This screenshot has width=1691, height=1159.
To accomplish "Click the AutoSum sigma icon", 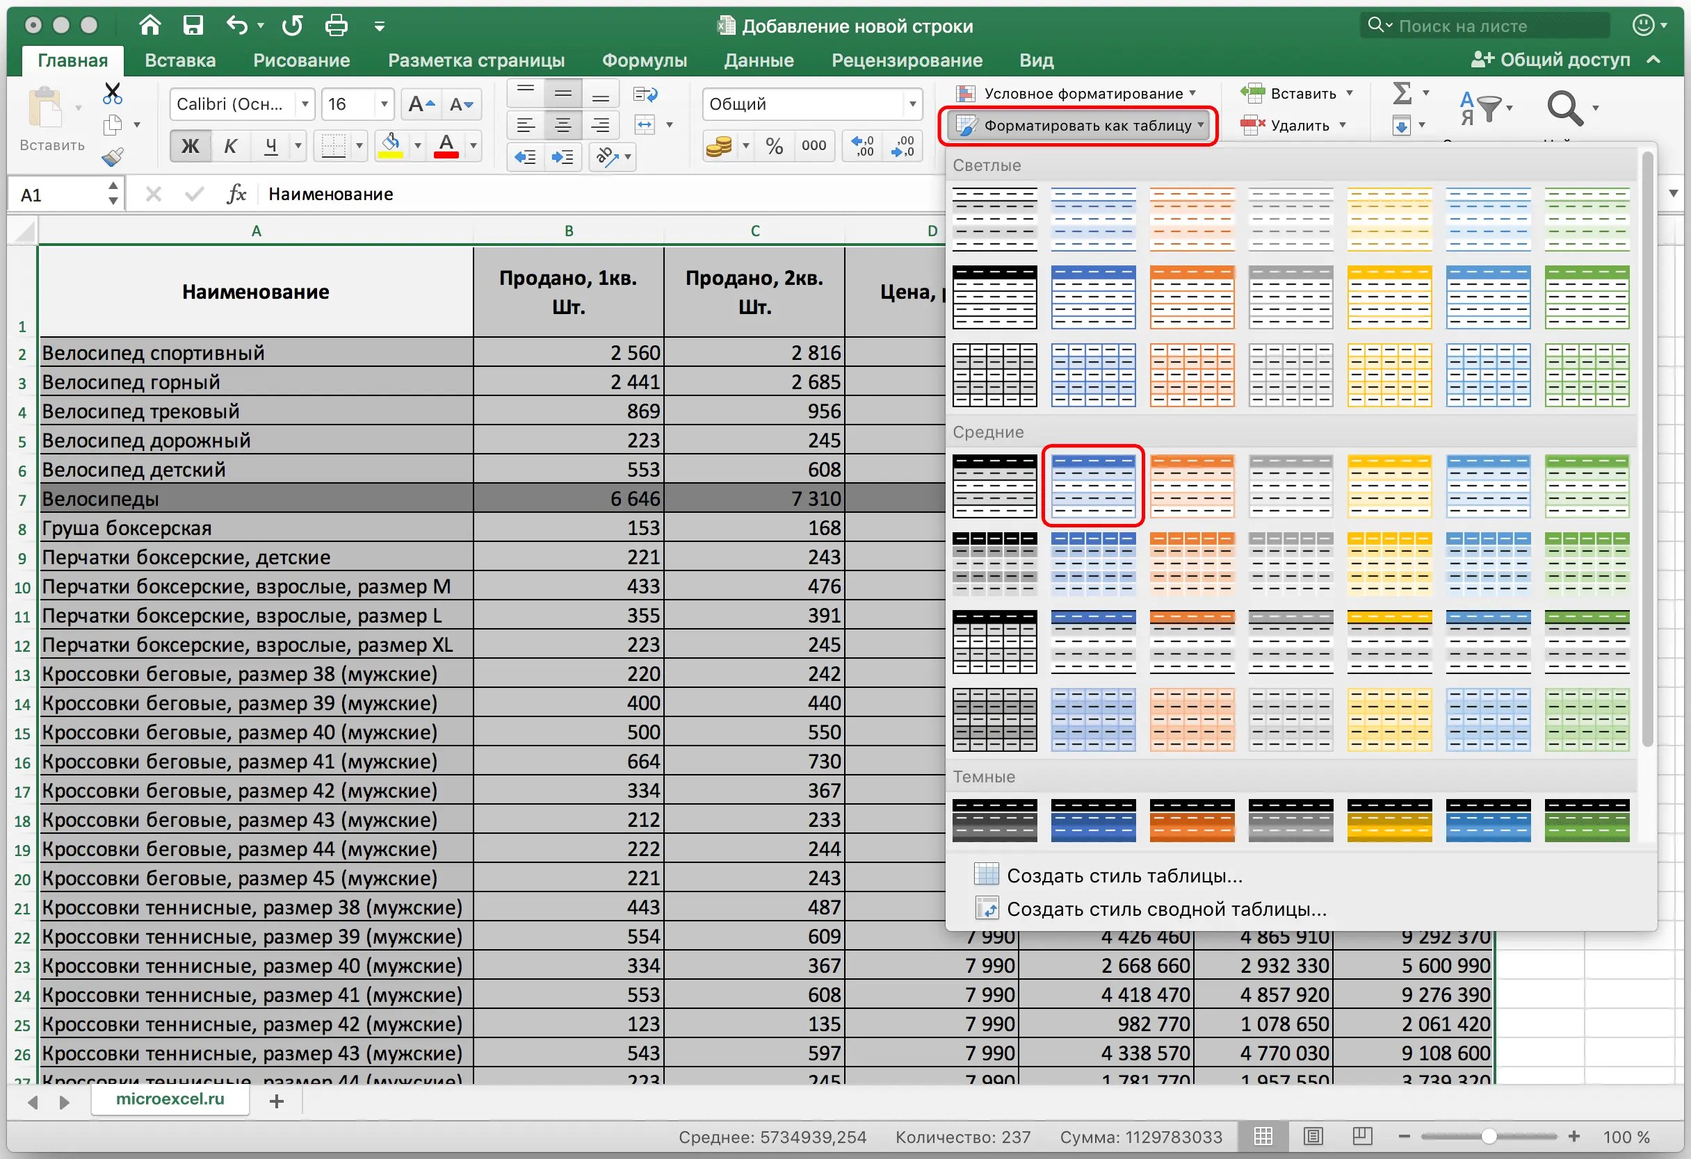I will coord(1402,93).
